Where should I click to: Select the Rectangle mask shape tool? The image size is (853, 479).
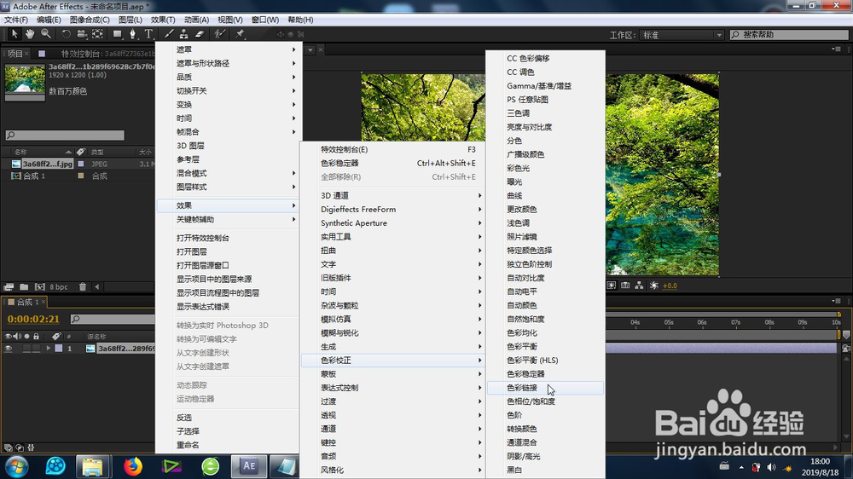point(117,34)
